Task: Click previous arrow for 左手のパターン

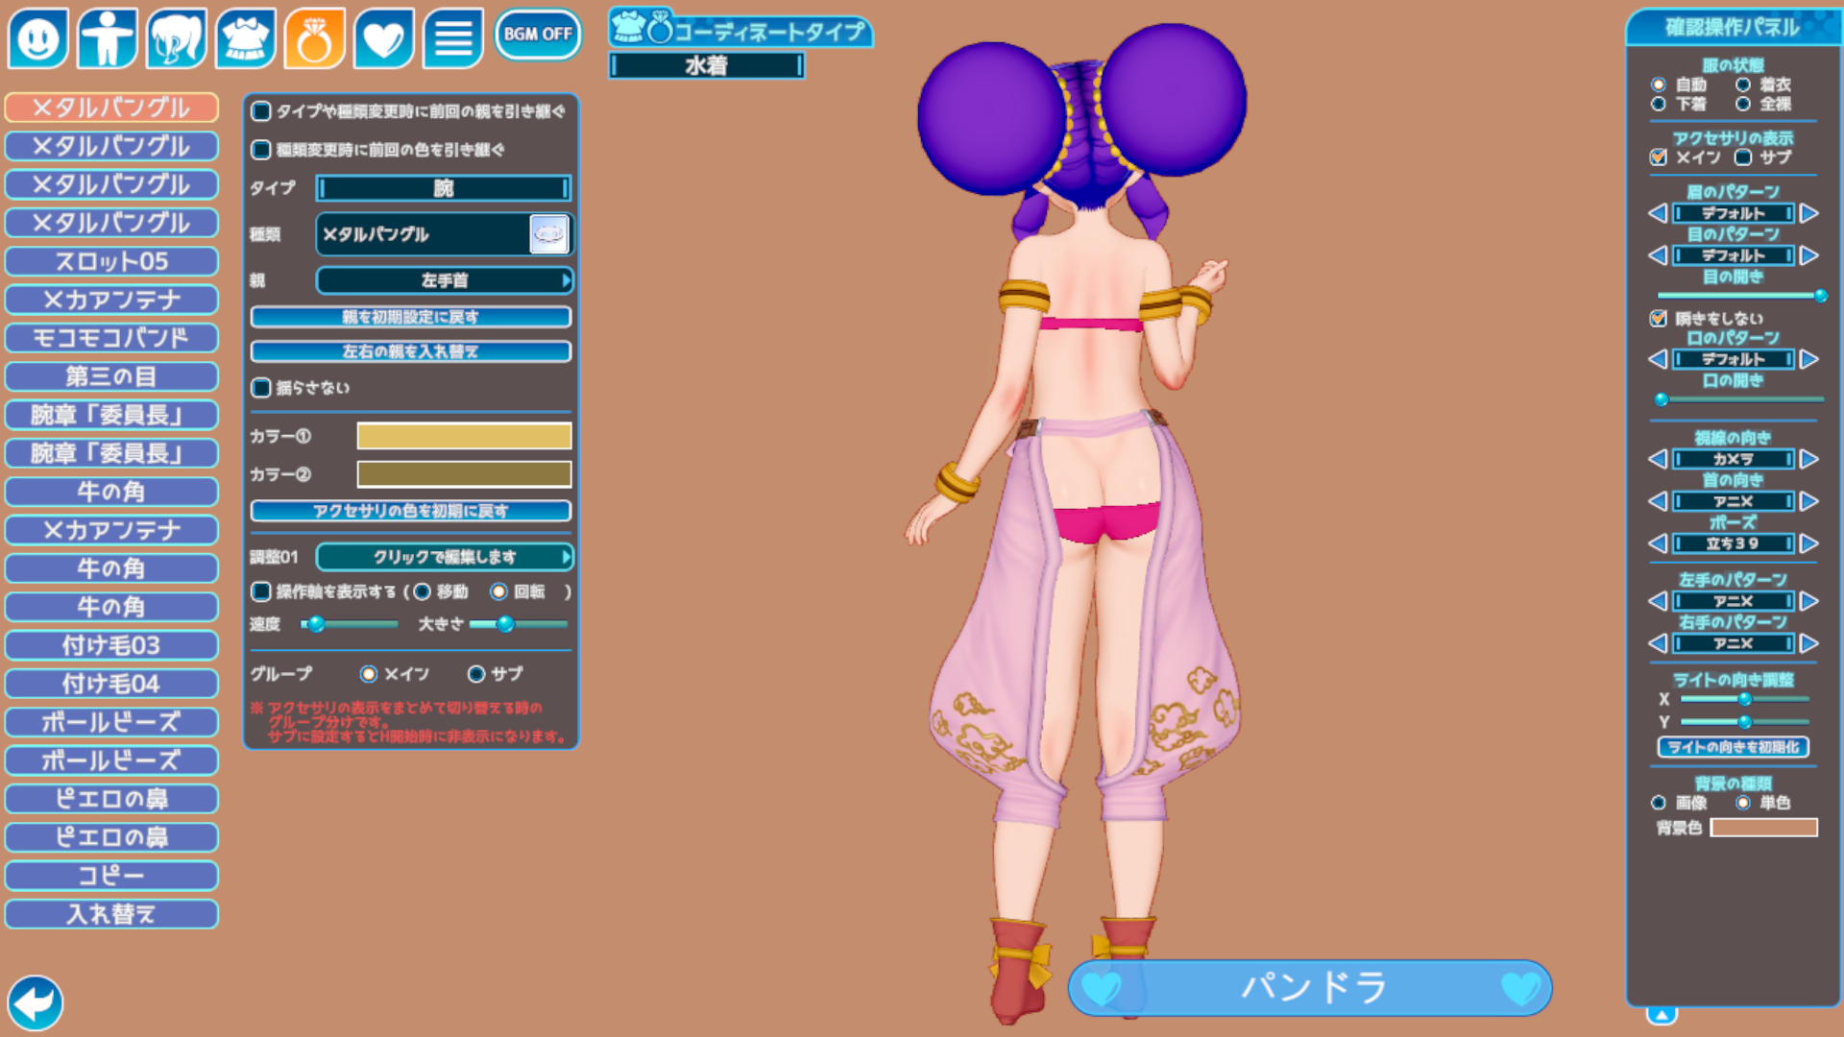Action: pos(1658,601)
